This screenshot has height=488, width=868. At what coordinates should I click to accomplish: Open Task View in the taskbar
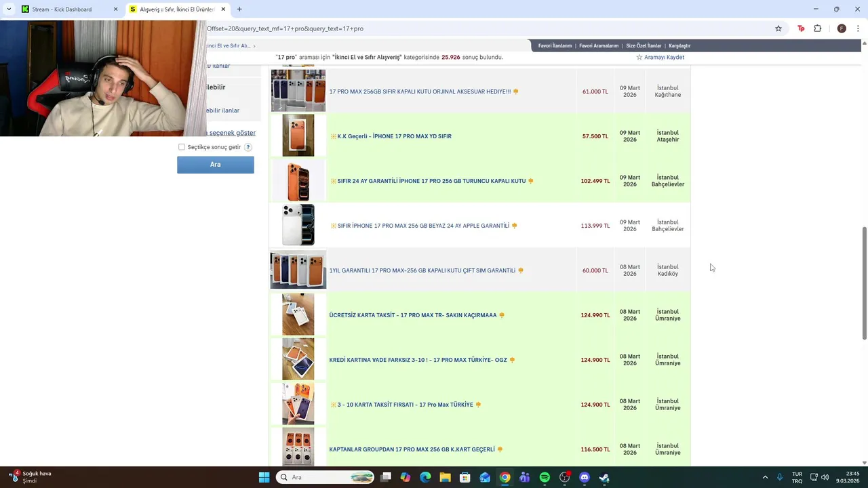[x=386, y=477]
